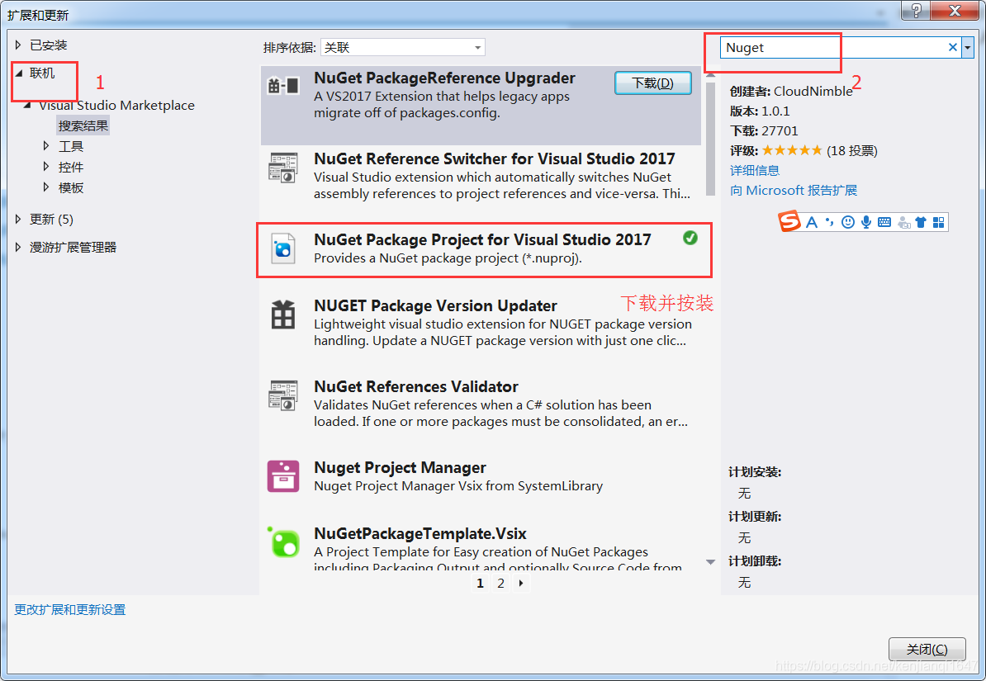Collapse the 联机 tree node
This screenshot has height=681, width=986.
point(19,73)
